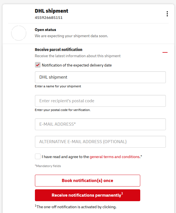Click tracking number 455926685151

tap(49, 17)
